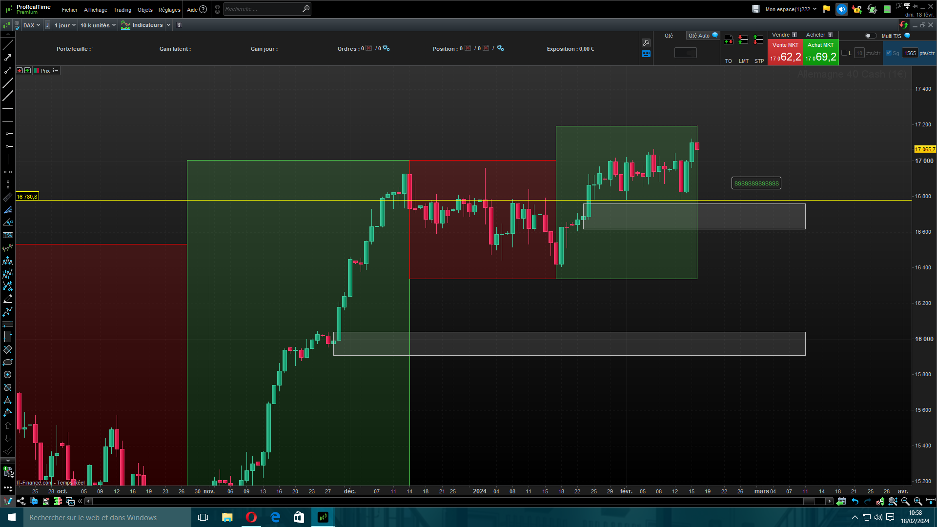Open the DAX instrument dropdown

pos(32,25)
